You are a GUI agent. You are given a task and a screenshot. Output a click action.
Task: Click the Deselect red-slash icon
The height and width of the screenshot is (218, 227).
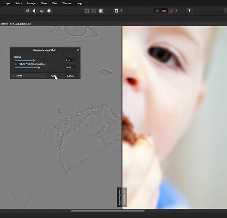[94, 11]
